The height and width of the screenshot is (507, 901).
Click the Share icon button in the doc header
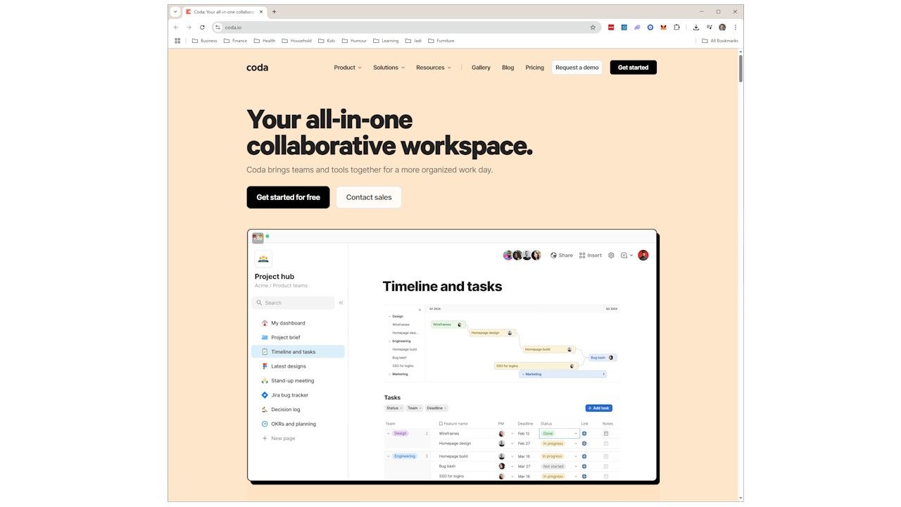click(x=562, y=255)
